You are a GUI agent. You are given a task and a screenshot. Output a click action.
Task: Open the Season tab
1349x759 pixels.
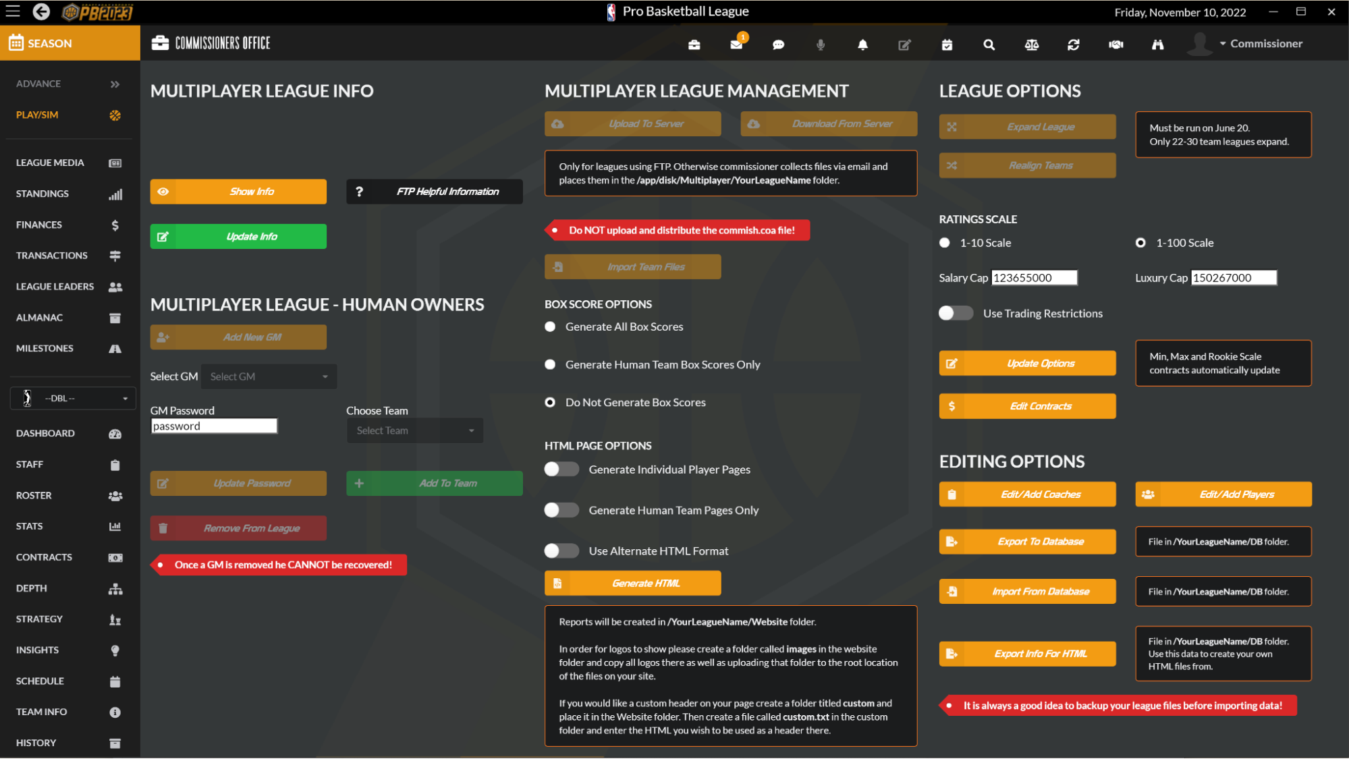70,43
